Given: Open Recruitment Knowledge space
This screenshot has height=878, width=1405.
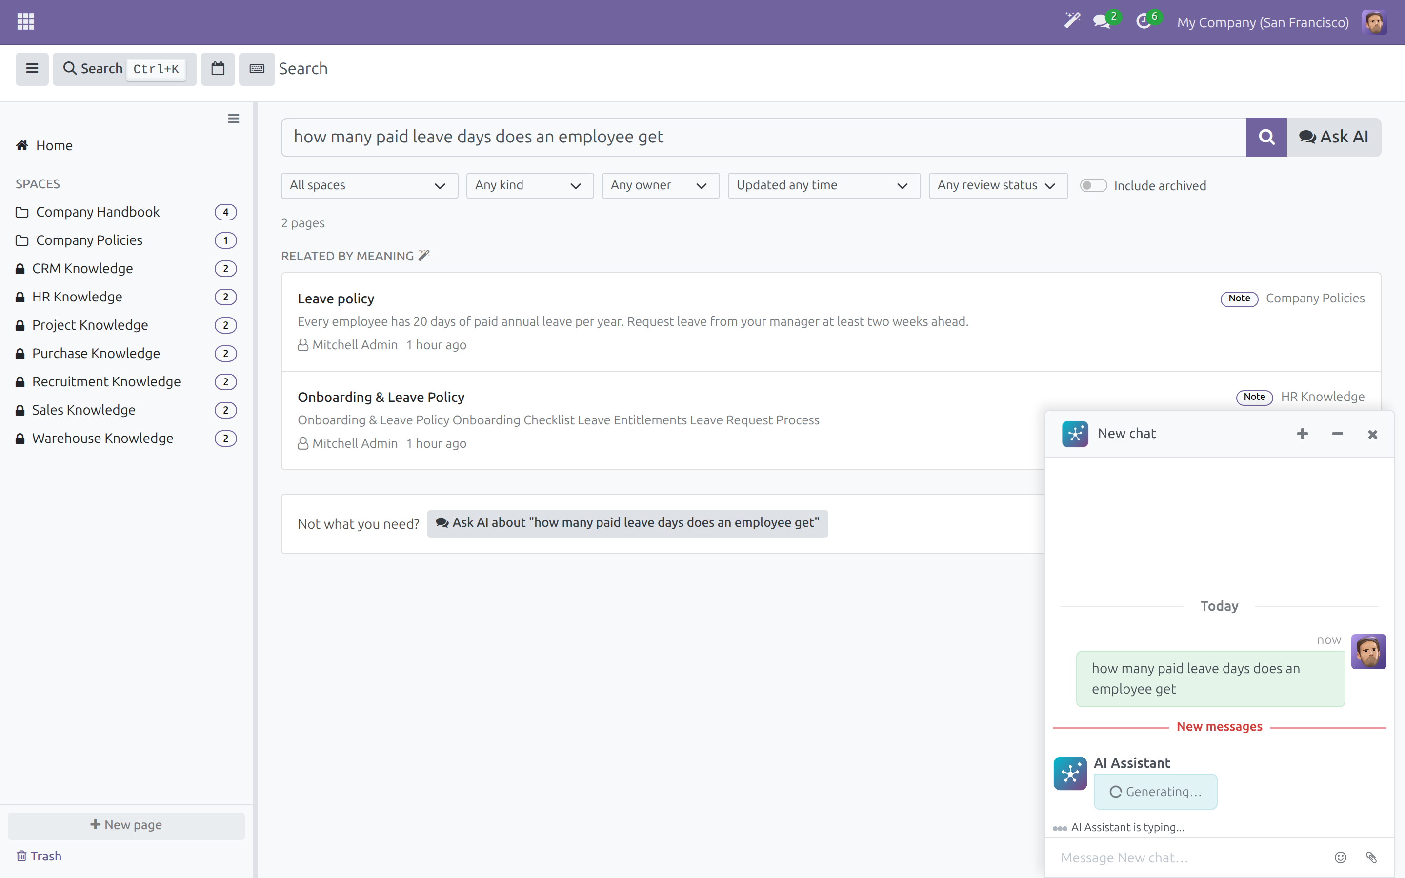Looking at the screenshot, I should coord(126,381).
